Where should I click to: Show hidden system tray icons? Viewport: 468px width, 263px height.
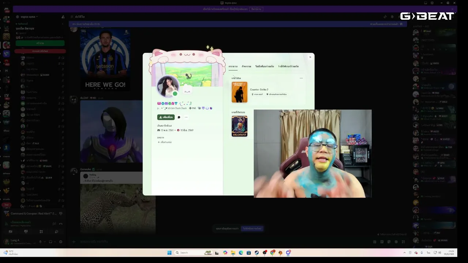click(x=404, y=253)
